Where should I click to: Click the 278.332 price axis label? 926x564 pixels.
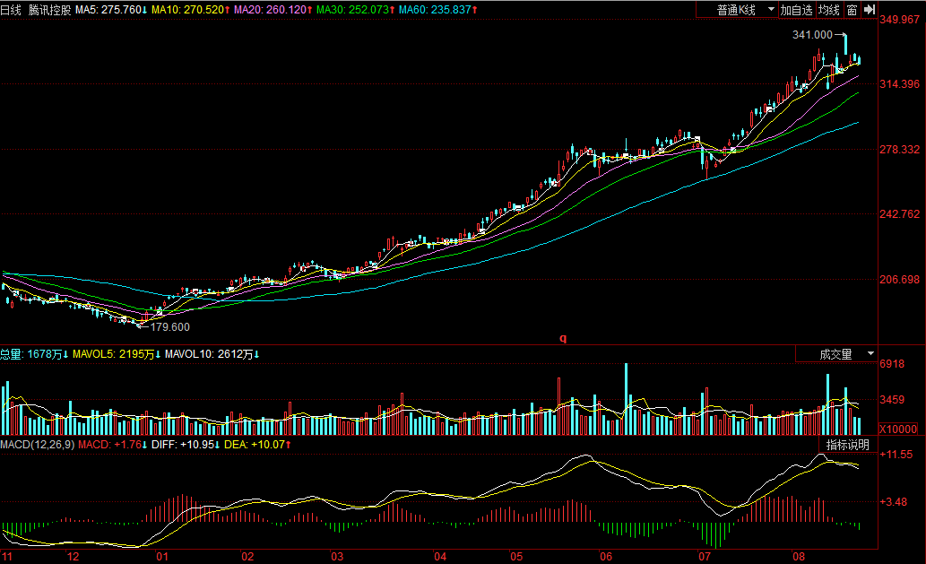click(899, 150)
